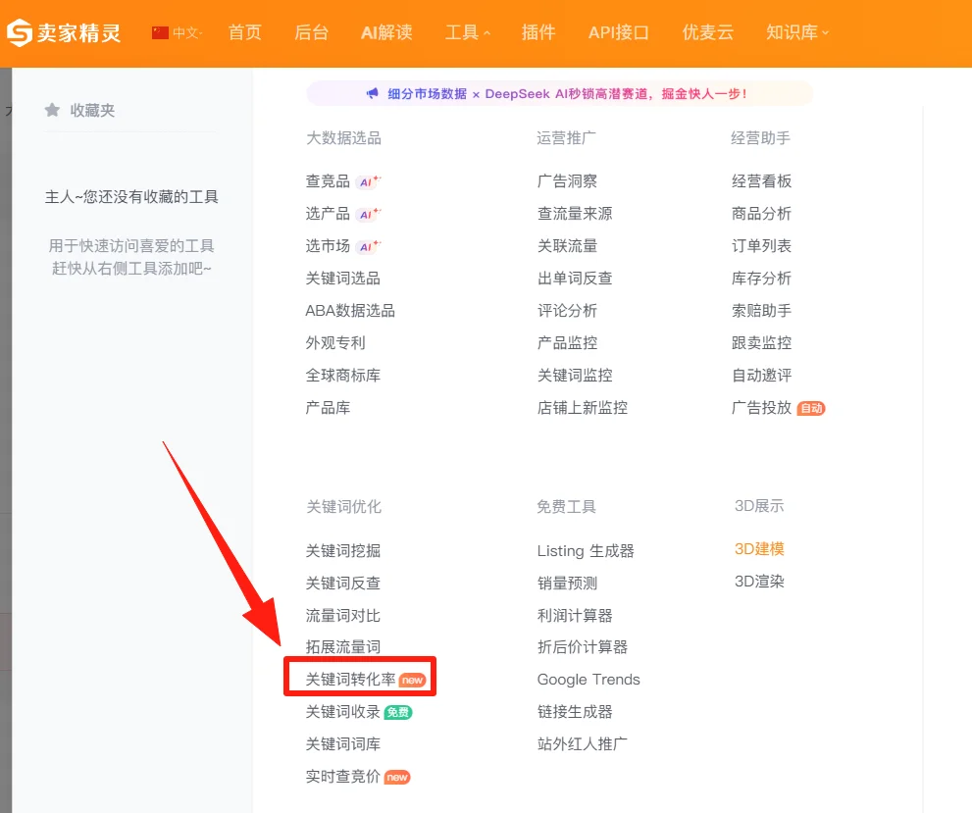Click the 自动 badge beside 广告投放
The image size is (972, 813).
click(x=811, y=408)
